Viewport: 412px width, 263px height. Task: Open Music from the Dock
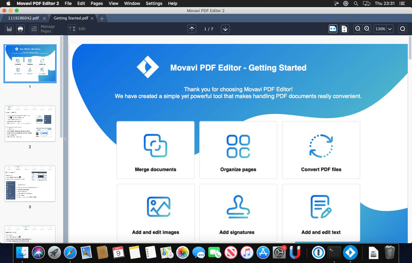click(247, 253)
